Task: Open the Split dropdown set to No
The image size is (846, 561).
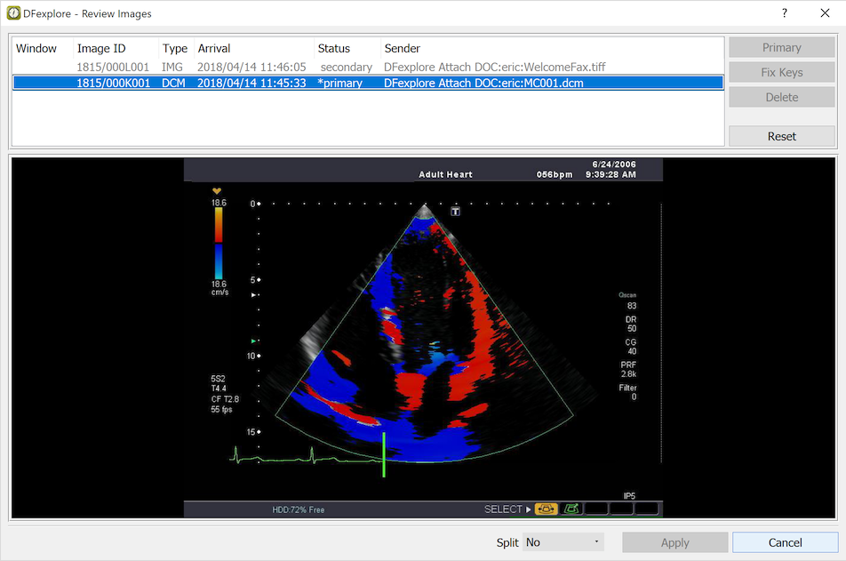Action: coord(563,542)
